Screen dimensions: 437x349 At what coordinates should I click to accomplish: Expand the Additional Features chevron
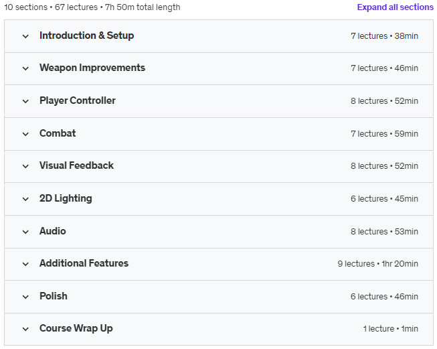coord(25,264)
